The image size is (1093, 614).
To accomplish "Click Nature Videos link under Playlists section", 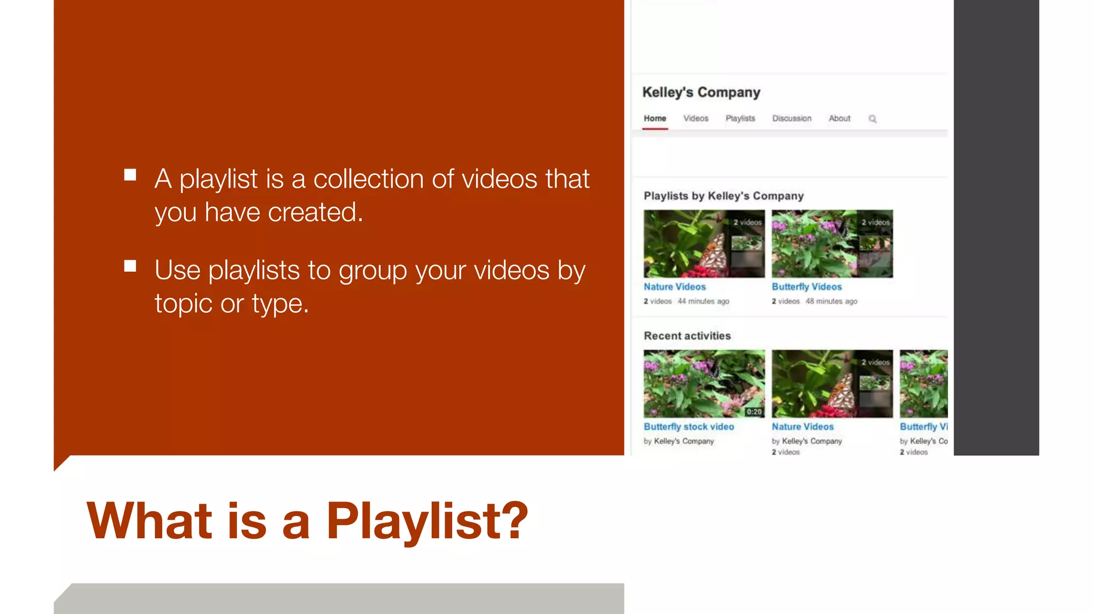I will 675,287.
